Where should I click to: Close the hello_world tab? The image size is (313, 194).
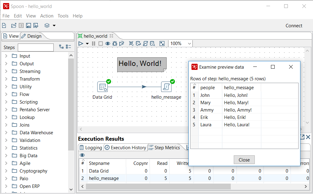click(111, 36)
